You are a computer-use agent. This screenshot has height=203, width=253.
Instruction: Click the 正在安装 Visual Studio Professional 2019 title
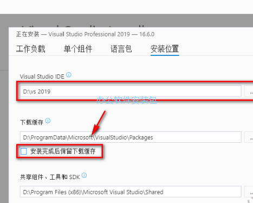(x=85, y=34)
